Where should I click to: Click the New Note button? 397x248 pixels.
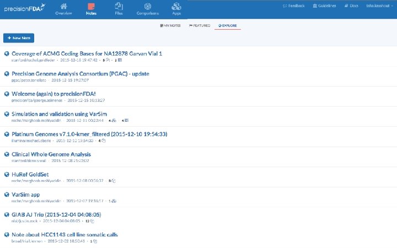(19, 38)
